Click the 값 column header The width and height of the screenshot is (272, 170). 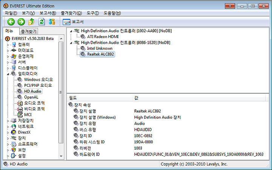point(199,98)
